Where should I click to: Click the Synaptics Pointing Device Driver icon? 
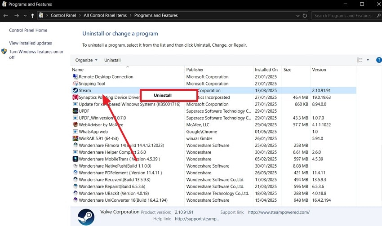point(76,97)
